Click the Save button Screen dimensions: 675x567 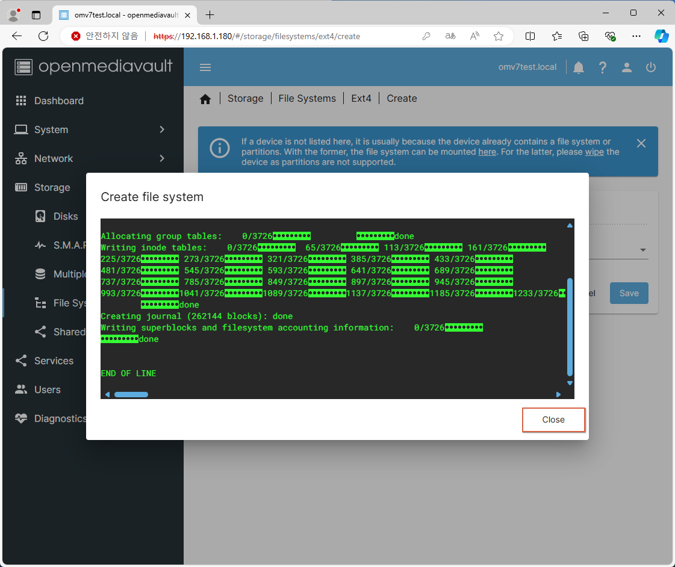(629, 293)
